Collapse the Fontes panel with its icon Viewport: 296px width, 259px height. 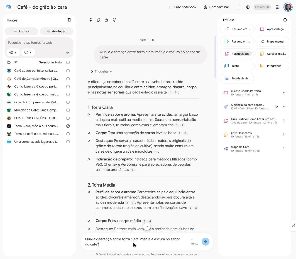tap(69, 20)
